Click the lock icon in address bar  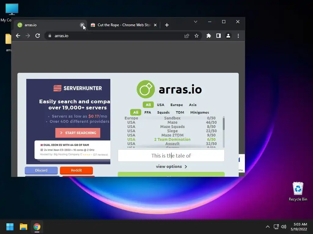[50, 36]
